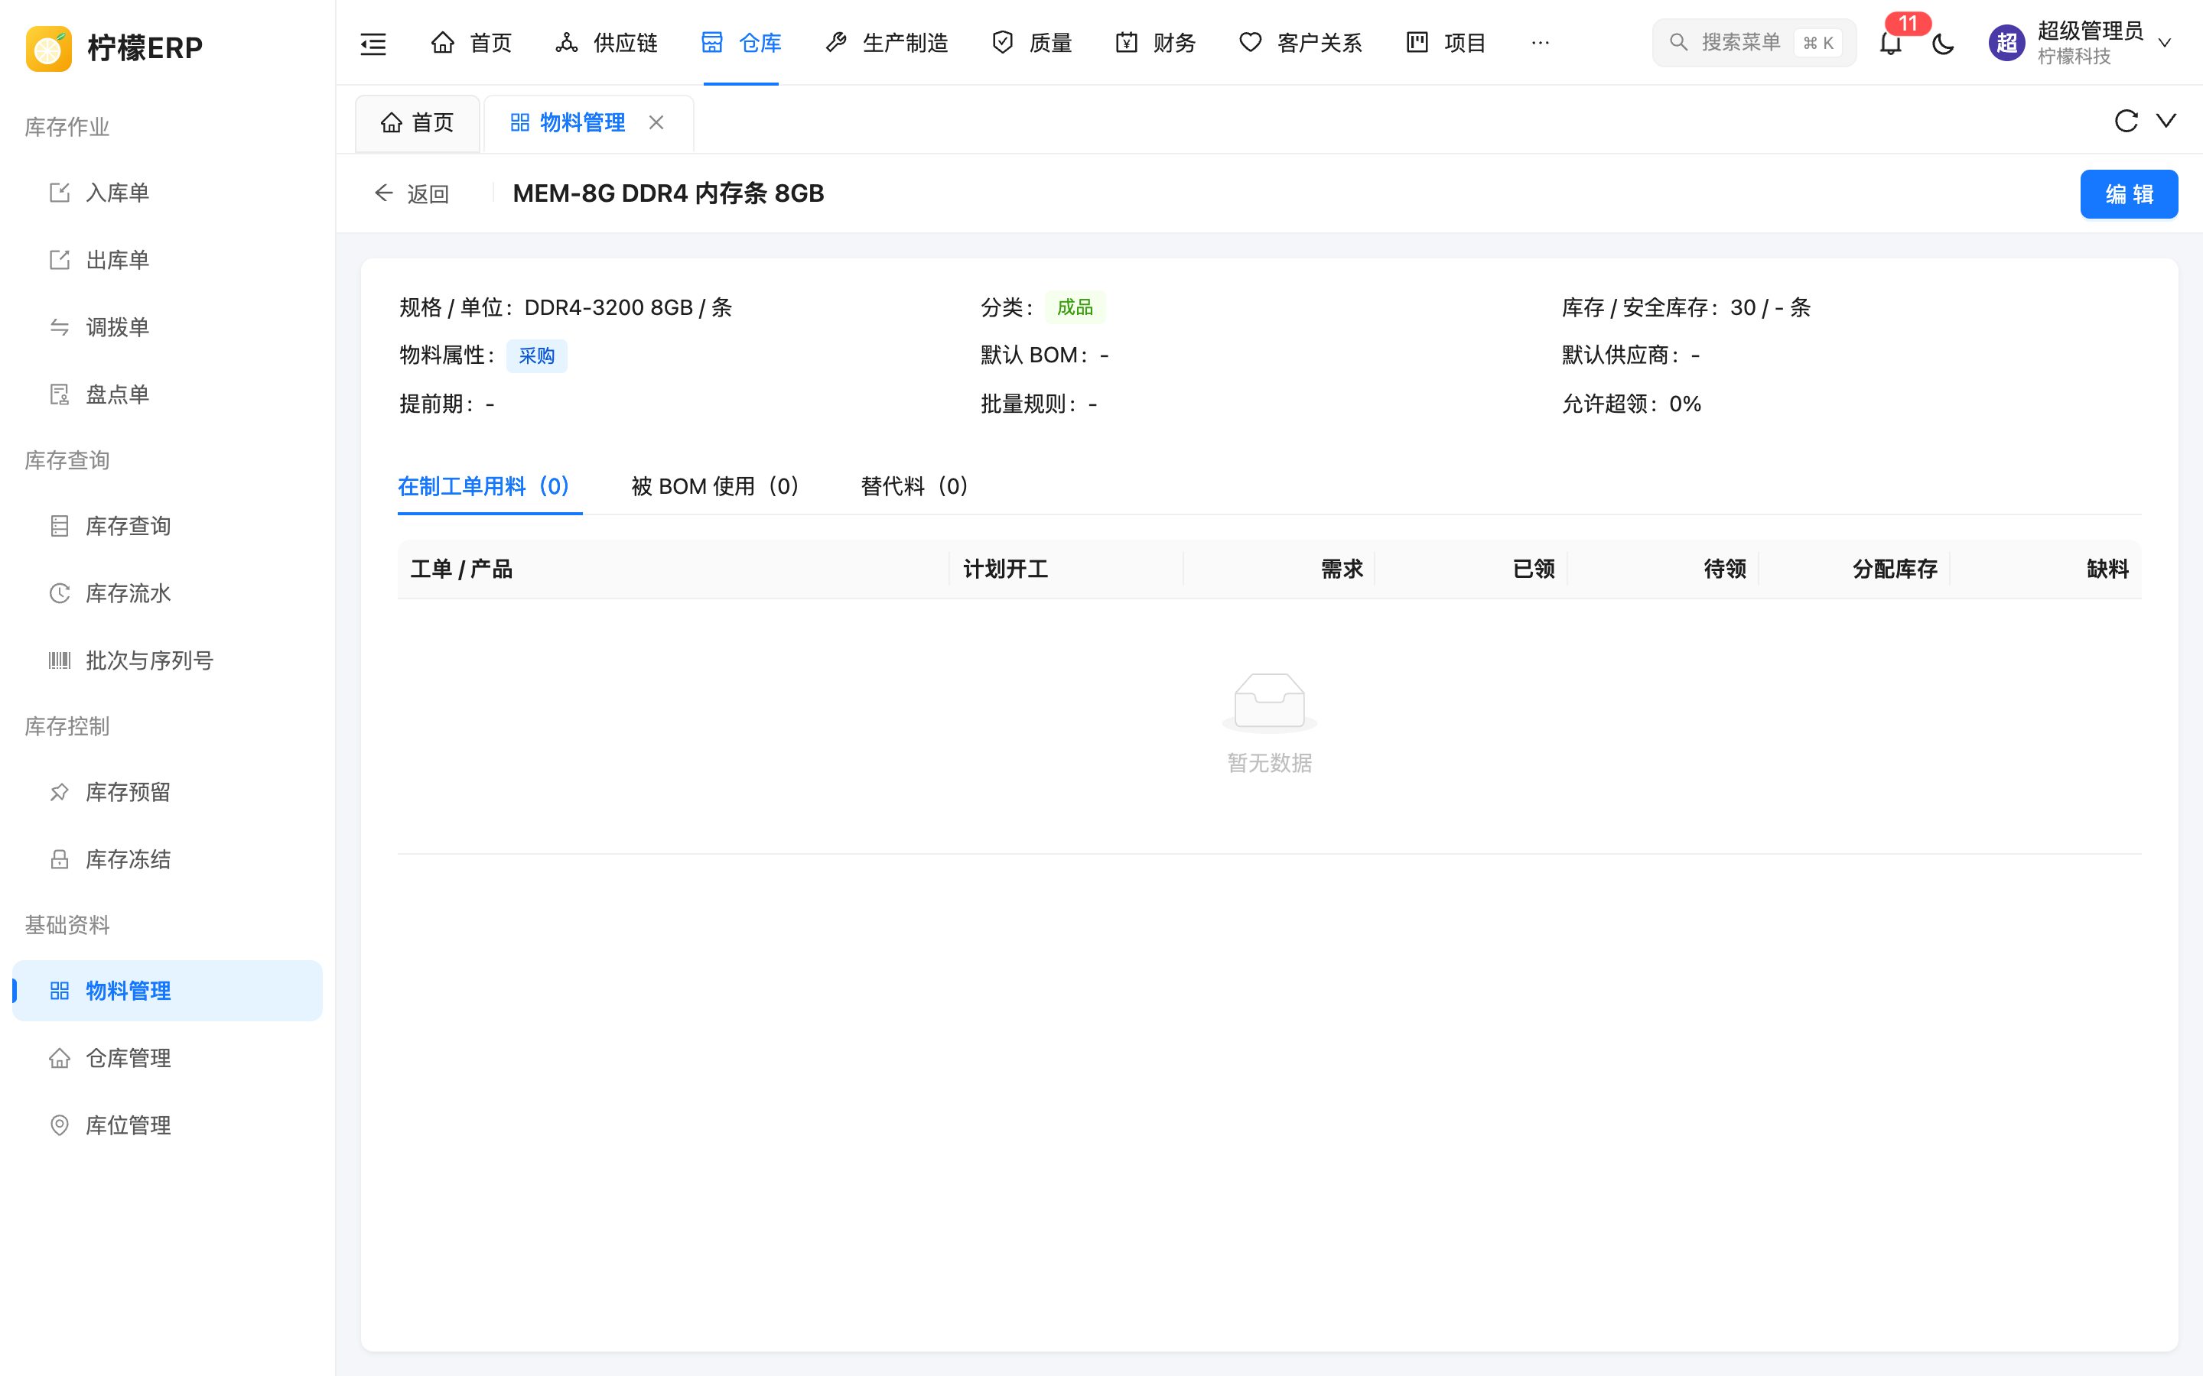
Task: Go to 首页 in top navigation
Action: (x=470, y=43)
